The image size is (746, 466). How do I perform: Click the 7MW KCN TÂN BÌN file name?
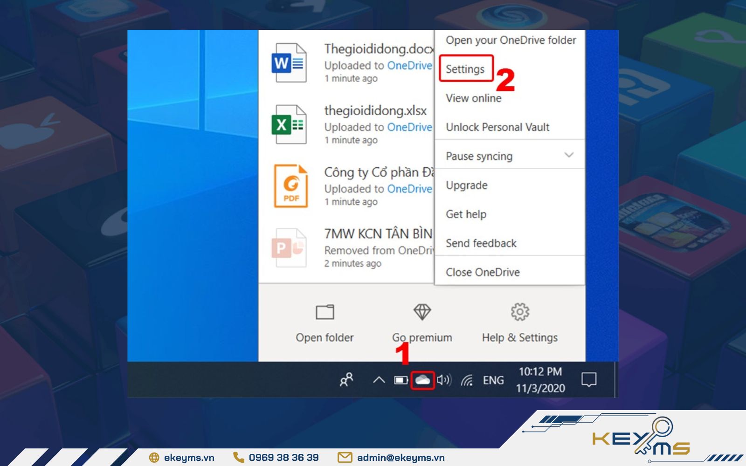point(379,233)
